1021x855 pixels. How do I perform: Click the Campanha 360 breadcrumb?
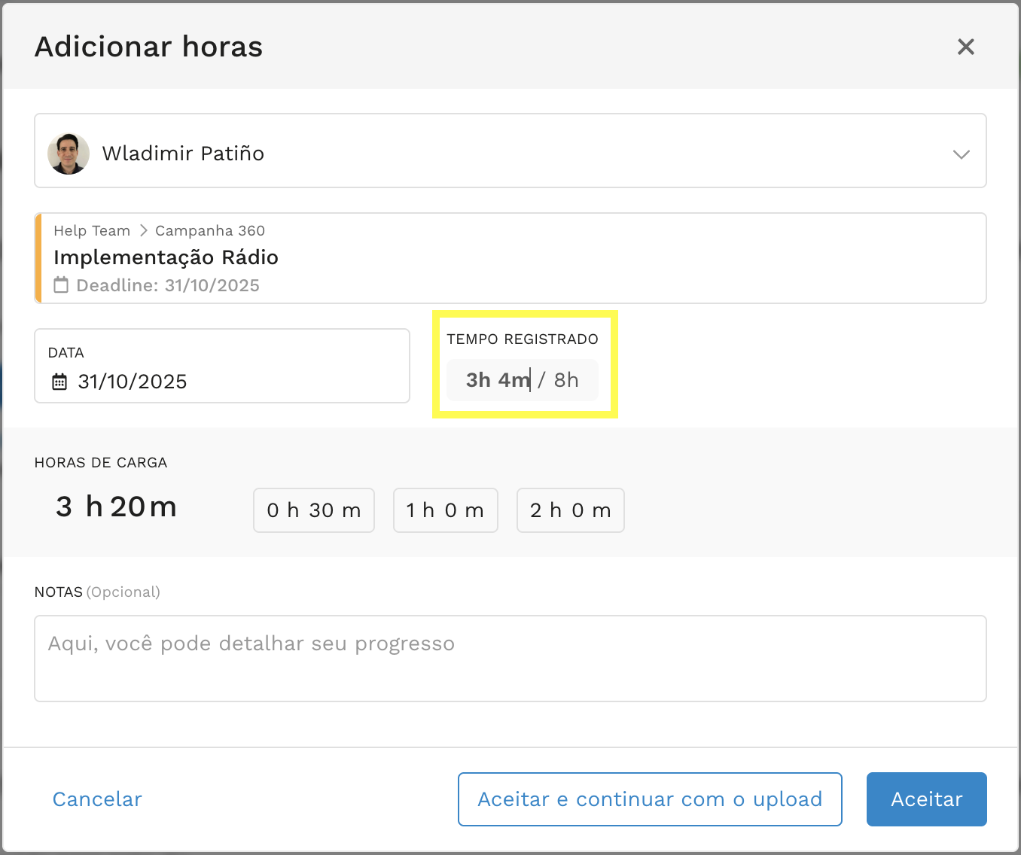pyautogui.click(x=210, y=230)
